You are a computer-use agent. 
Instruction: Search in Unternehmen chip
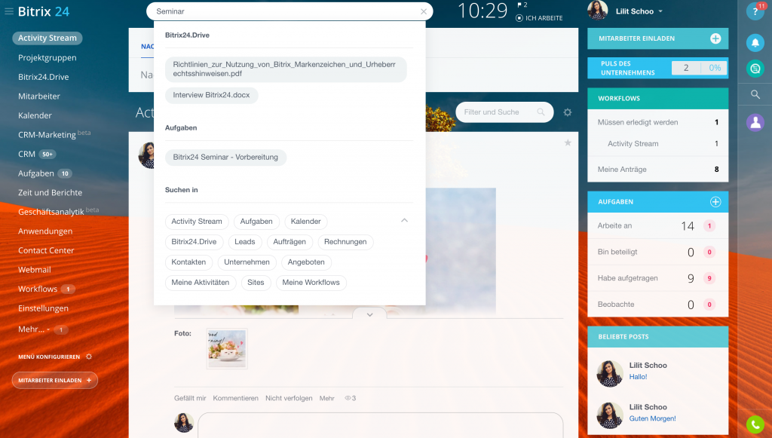(247, 262)
